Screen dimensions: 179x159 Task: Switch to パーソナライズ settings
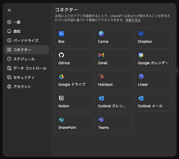pyautogui.click(x=27, y=40)
